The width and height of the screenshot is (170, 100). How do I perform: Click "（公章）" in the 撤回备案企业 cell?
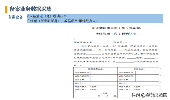[x=105, y=93]
